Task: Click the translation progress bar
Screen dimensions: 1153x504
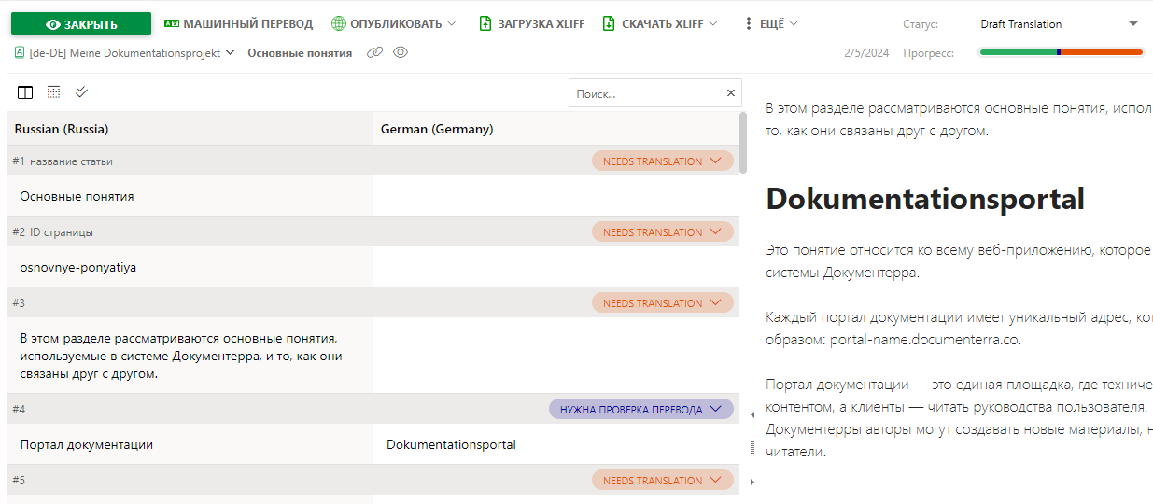Action: pyautogui.click(x=1061, y=53)
